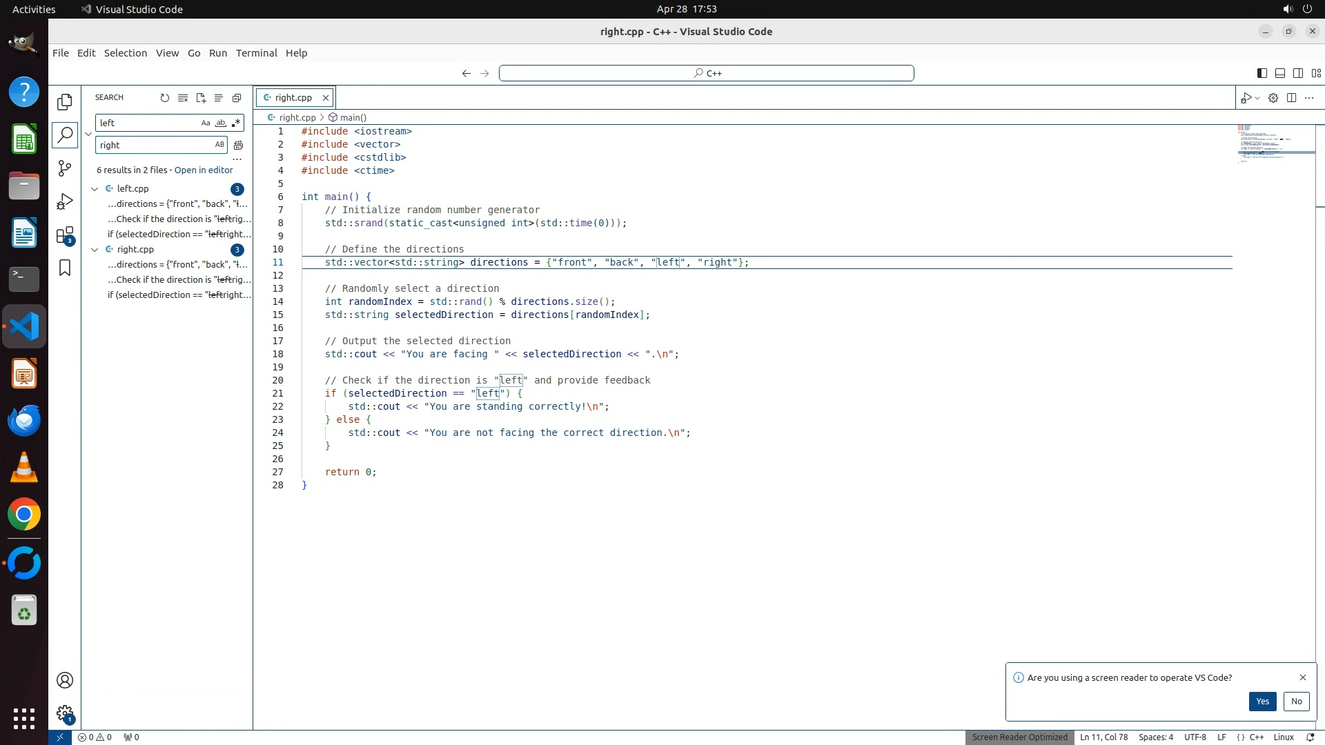Collapse the right.cpp results group
The width and height of the screenshot is (1325, 745).
coord(95,250)
